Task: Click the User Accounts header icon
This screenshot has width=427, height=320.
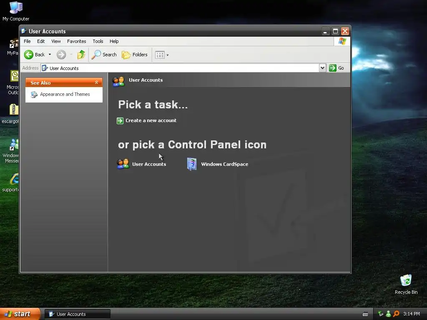Action: (118, 81)
